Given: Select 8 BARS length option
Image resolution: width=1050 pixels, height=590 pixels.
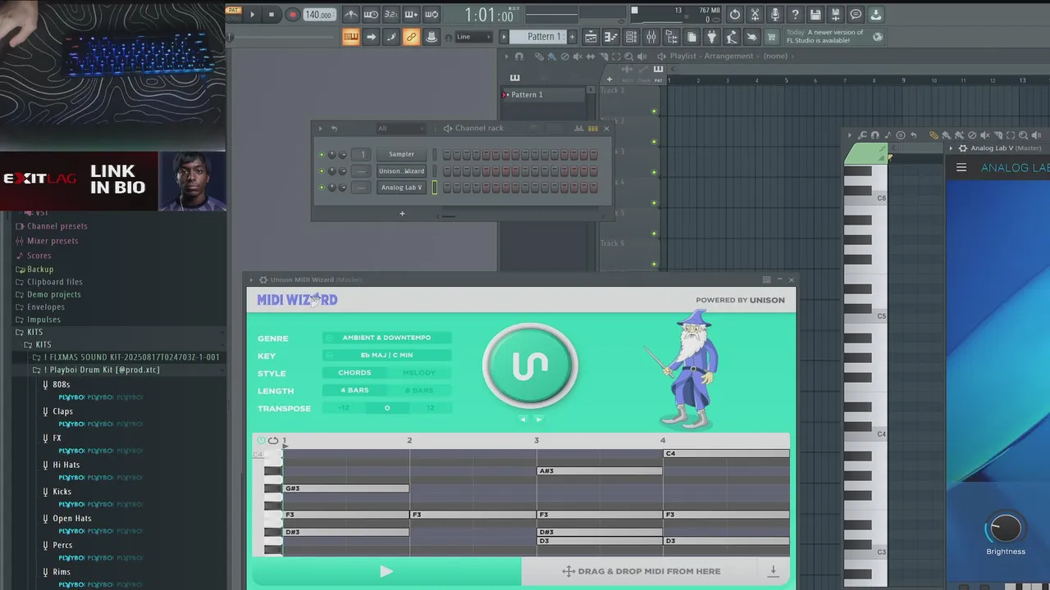Looking at the screenshot, I should (x=419, y=390).
